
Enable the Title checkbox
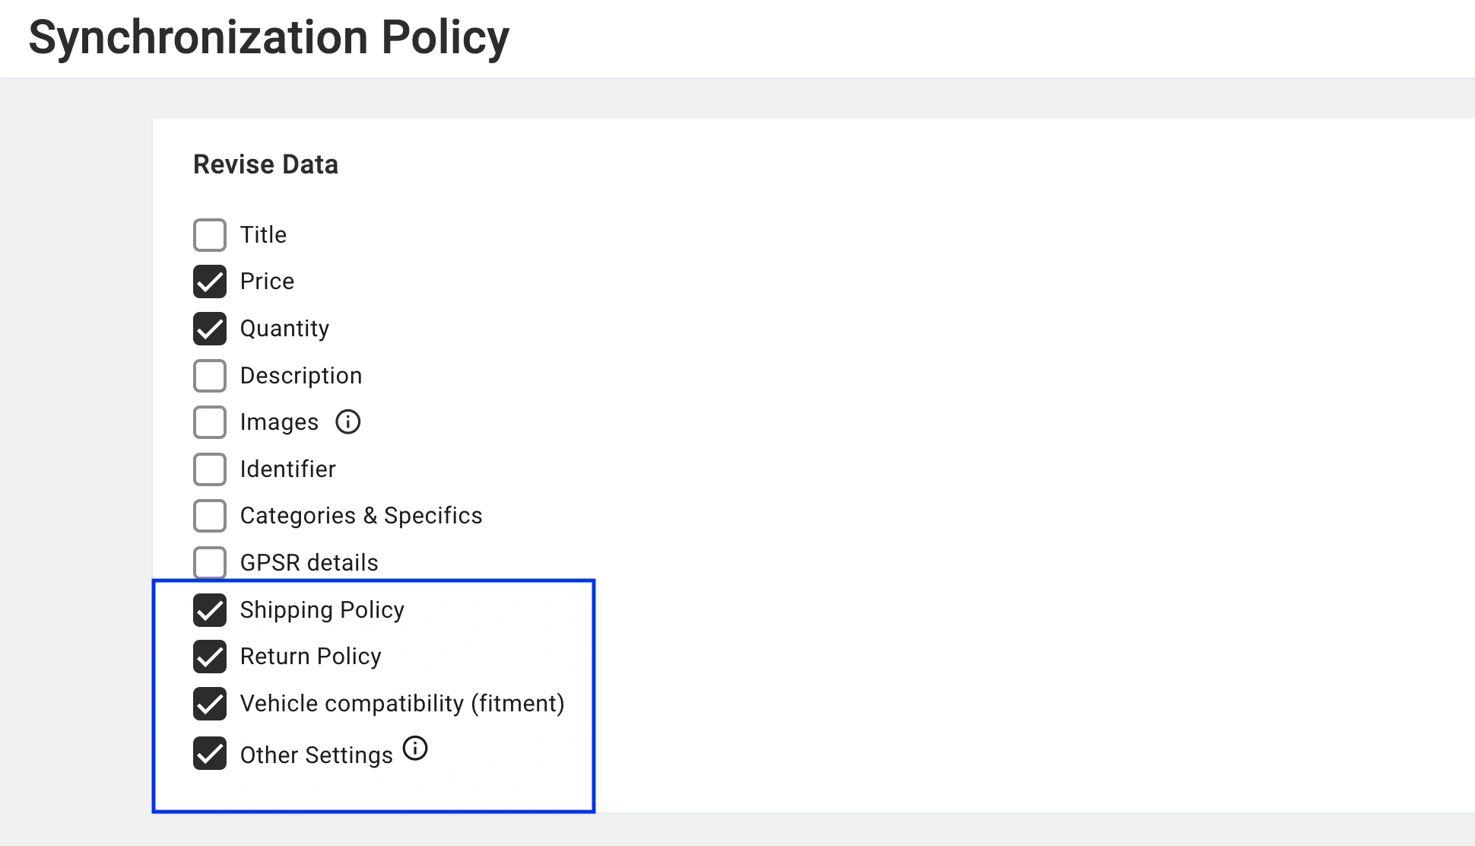click(x=210, y=235)
